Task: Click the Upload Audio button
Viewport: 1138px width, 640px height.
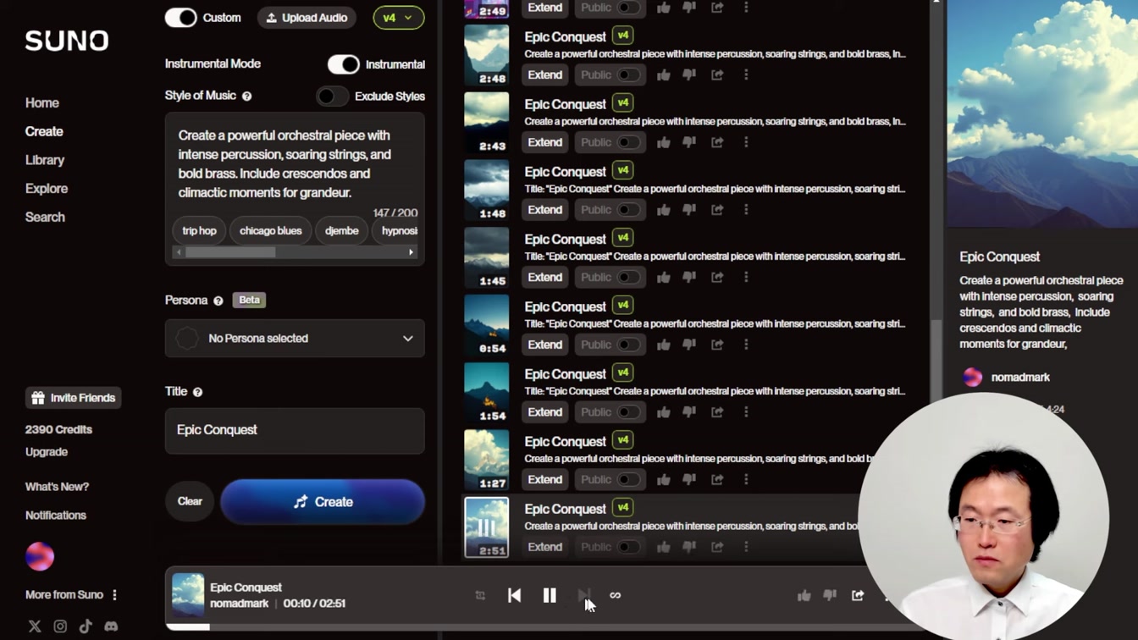Action: [307, 18]
